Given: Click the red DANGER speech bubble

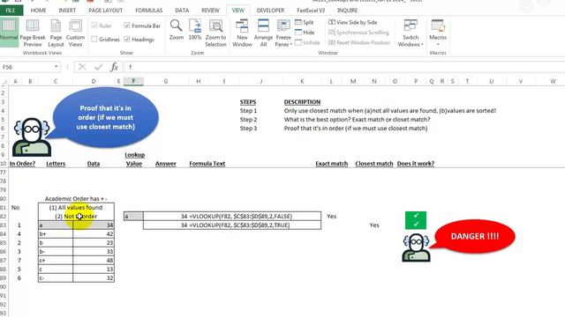Looking at the screenshot, I should tap(474, 237).
